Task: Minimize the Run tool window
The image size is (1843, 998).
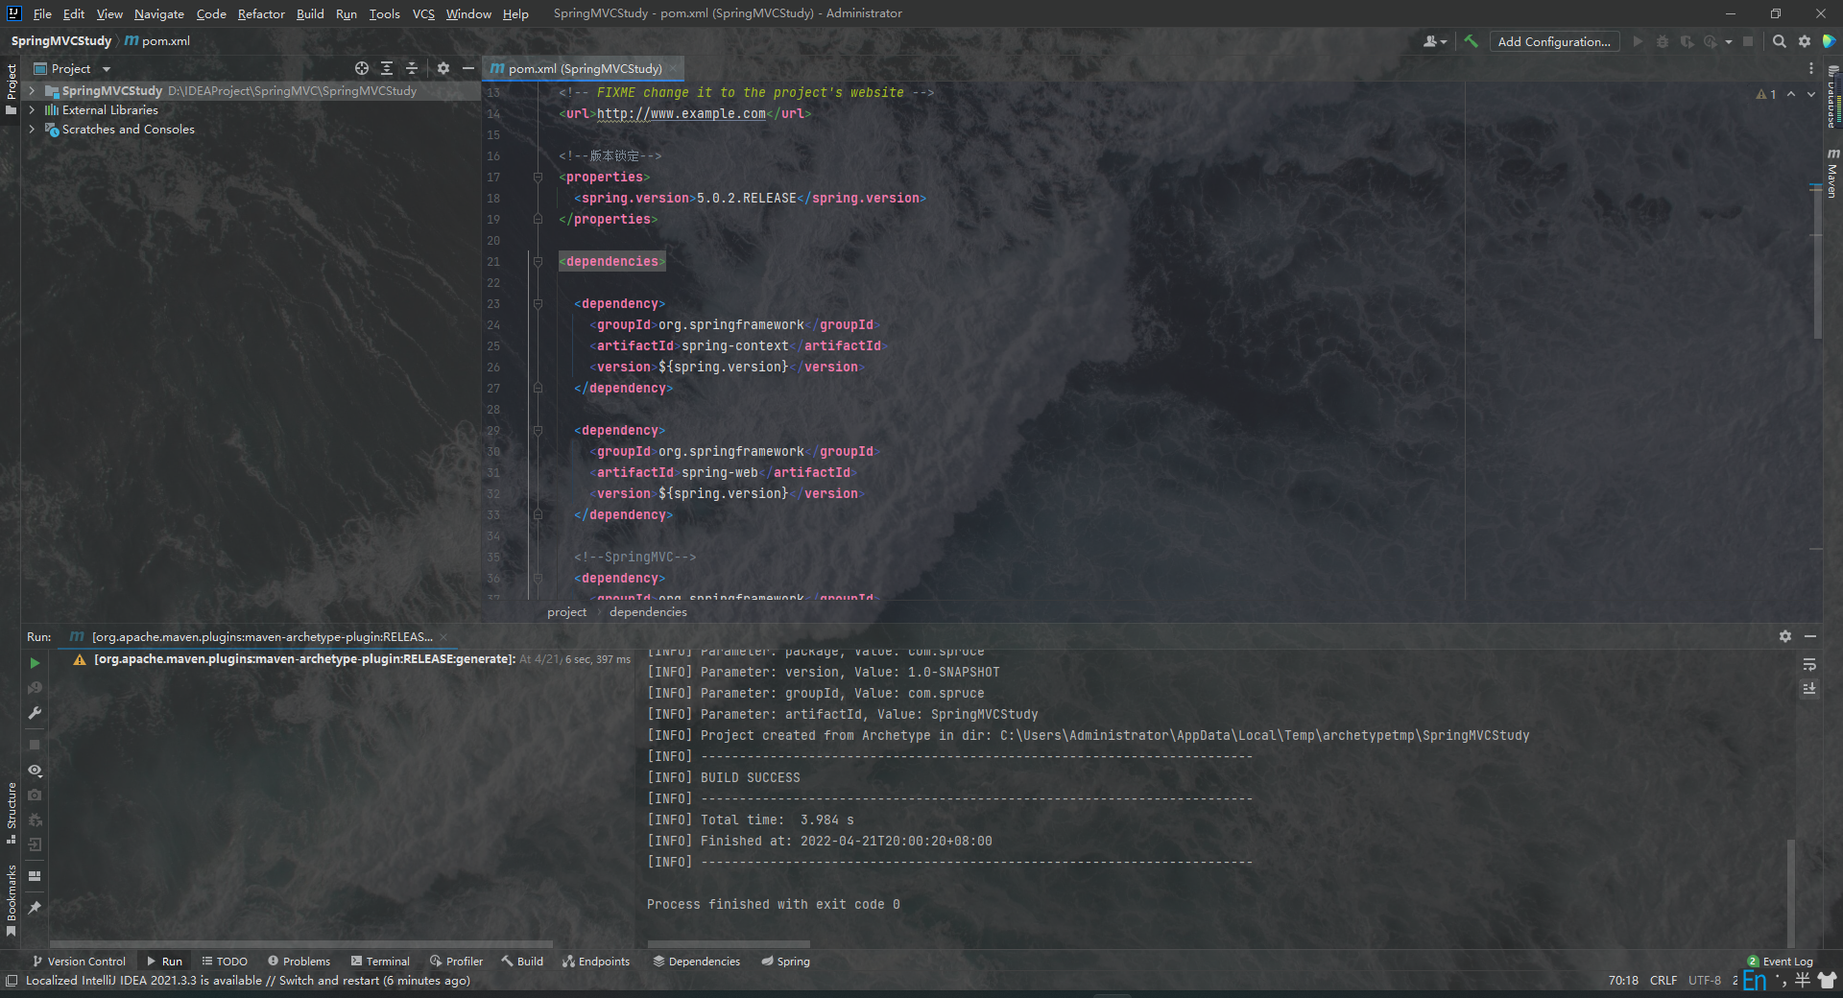Action: pyautogui.click(x=1810, y=636)
